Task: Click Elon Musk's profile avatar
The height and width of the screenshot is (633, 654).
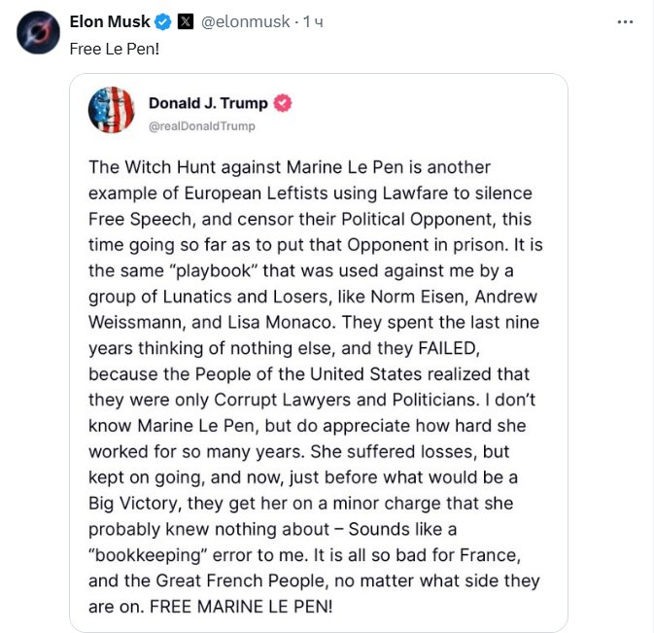Action: click(36, 33)
